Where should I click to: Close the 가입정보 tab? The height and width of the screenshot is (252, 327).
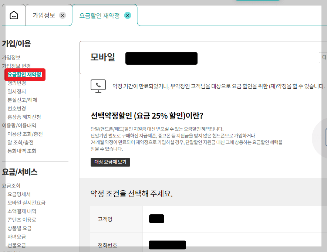tap(63, 16)
